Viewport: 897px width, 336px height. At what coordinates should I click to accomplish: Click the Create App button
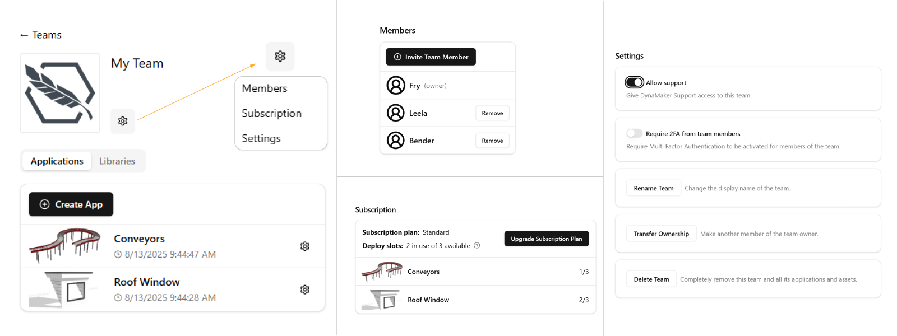pyautogui.click(x=71, y=204)
